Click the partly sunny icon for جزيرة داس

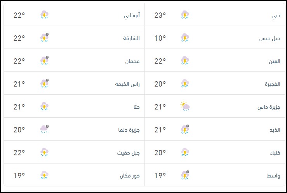185,106
